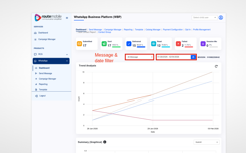The image size is (246, 153).
Task: Refresh the Trend Analysis chart
Action: 216,66
